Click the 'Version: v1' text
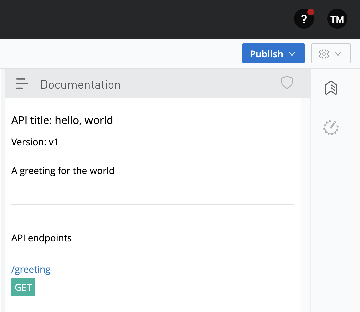 (x=35, y=142)
